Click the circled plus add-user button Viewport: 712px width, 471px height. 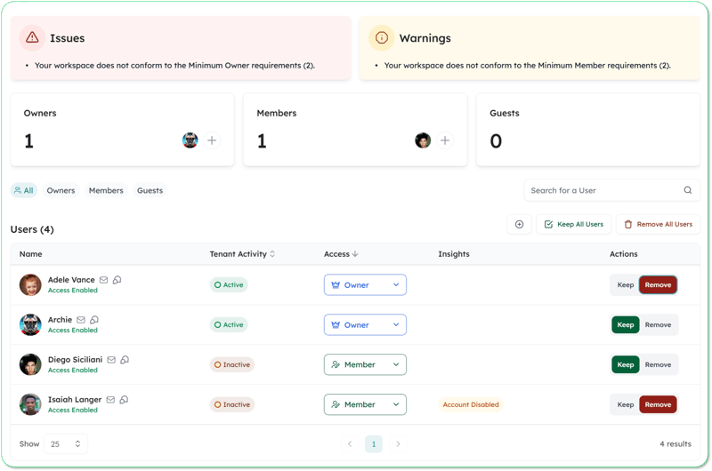(x=519, y=225)
